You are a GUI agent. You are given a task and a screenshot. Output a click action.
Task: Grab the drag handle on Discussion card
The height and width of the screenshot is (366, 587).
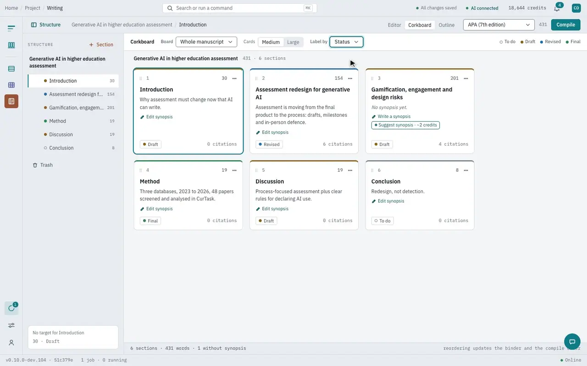point(256,170)
